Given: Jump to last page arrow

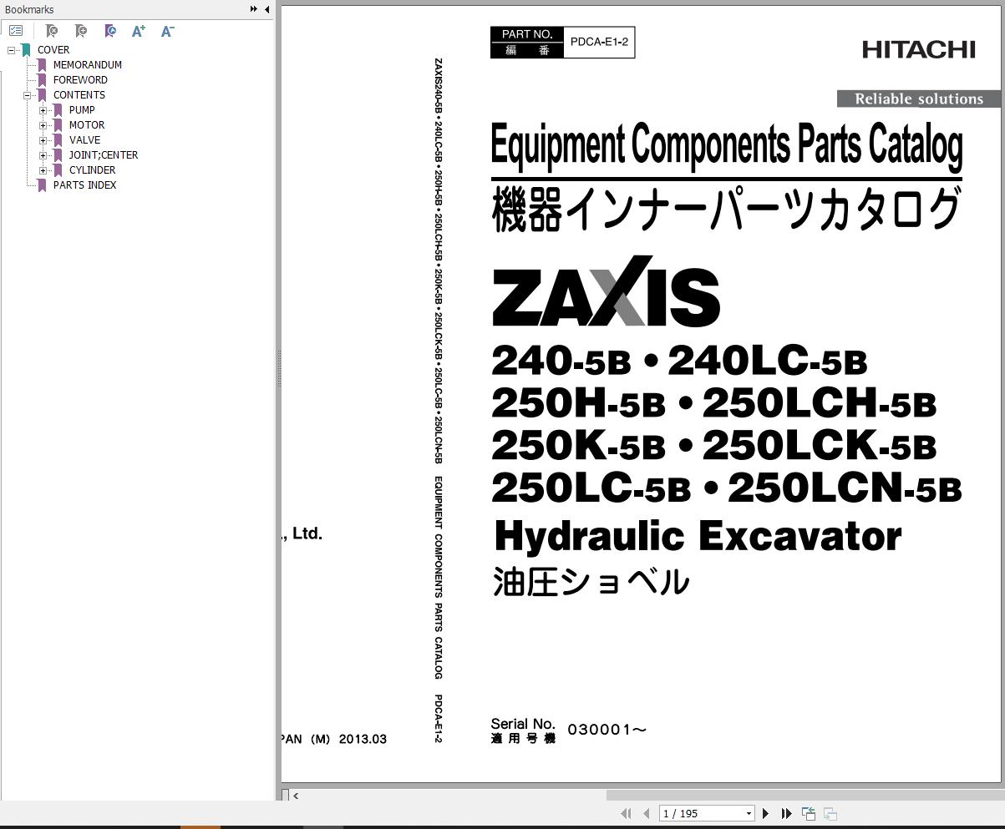Looking at the screenshot, I should tap(786, 813).
